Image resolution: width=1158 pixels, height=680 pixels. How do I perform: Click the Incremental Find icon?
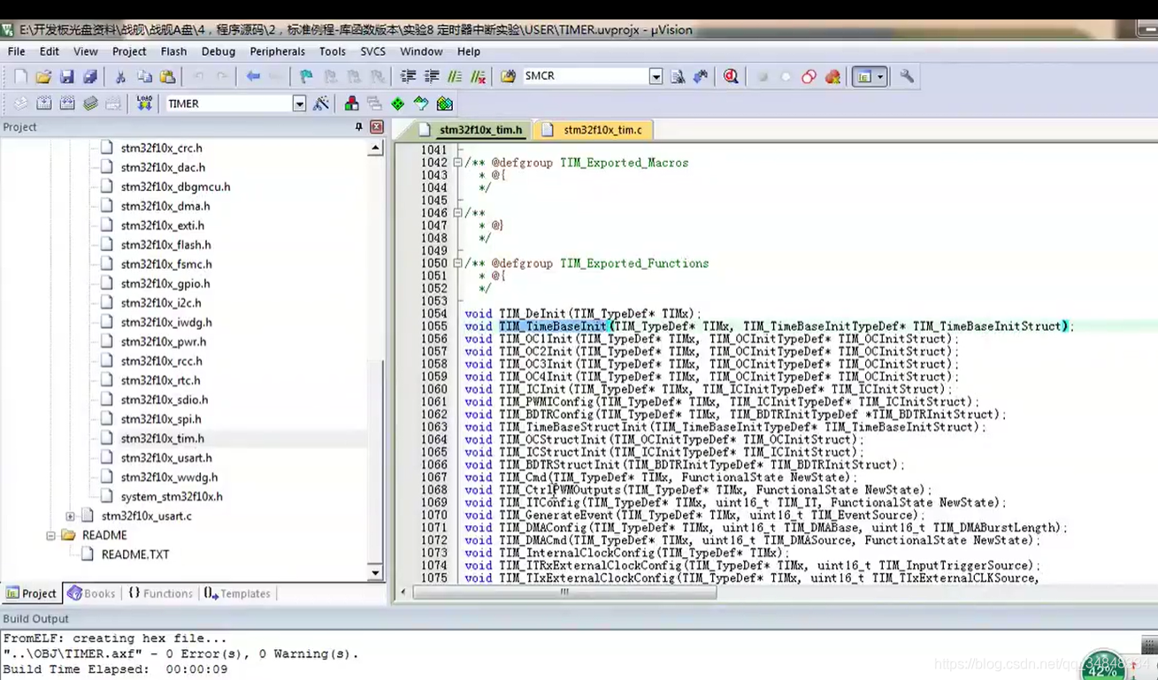[701, 77]
